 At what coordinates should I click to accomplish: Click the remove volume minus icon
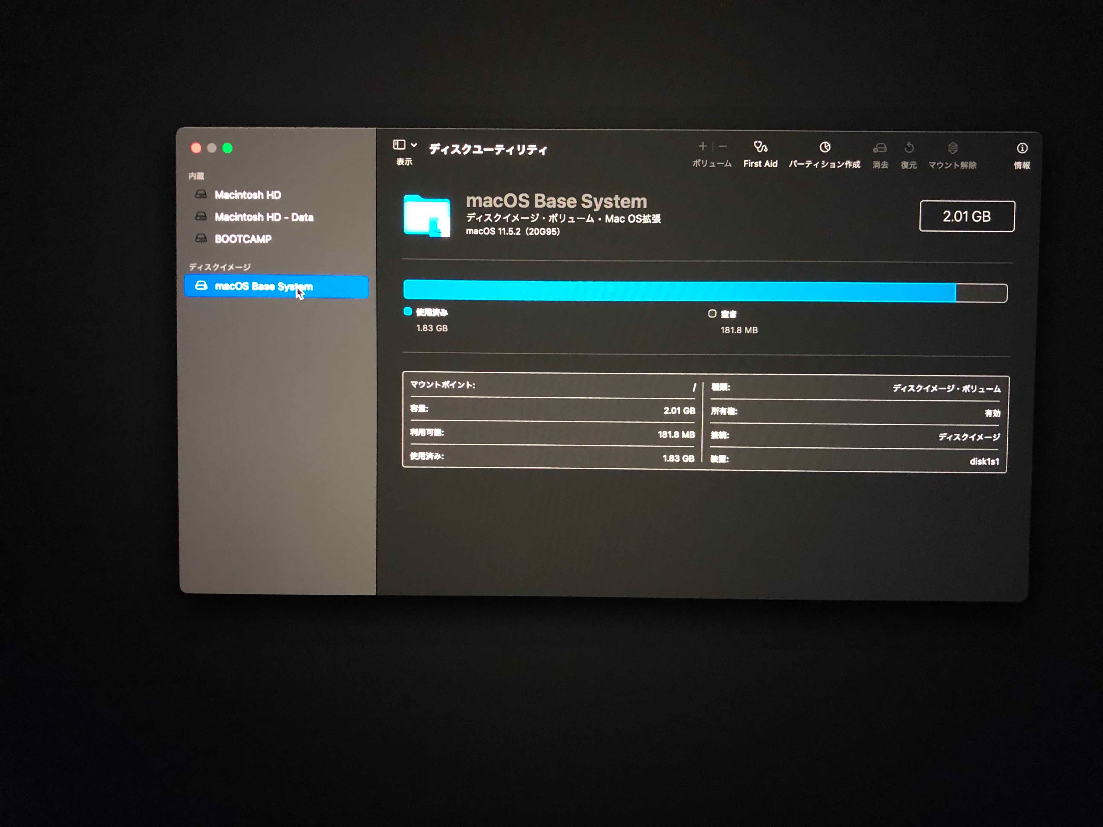point(722,146)
